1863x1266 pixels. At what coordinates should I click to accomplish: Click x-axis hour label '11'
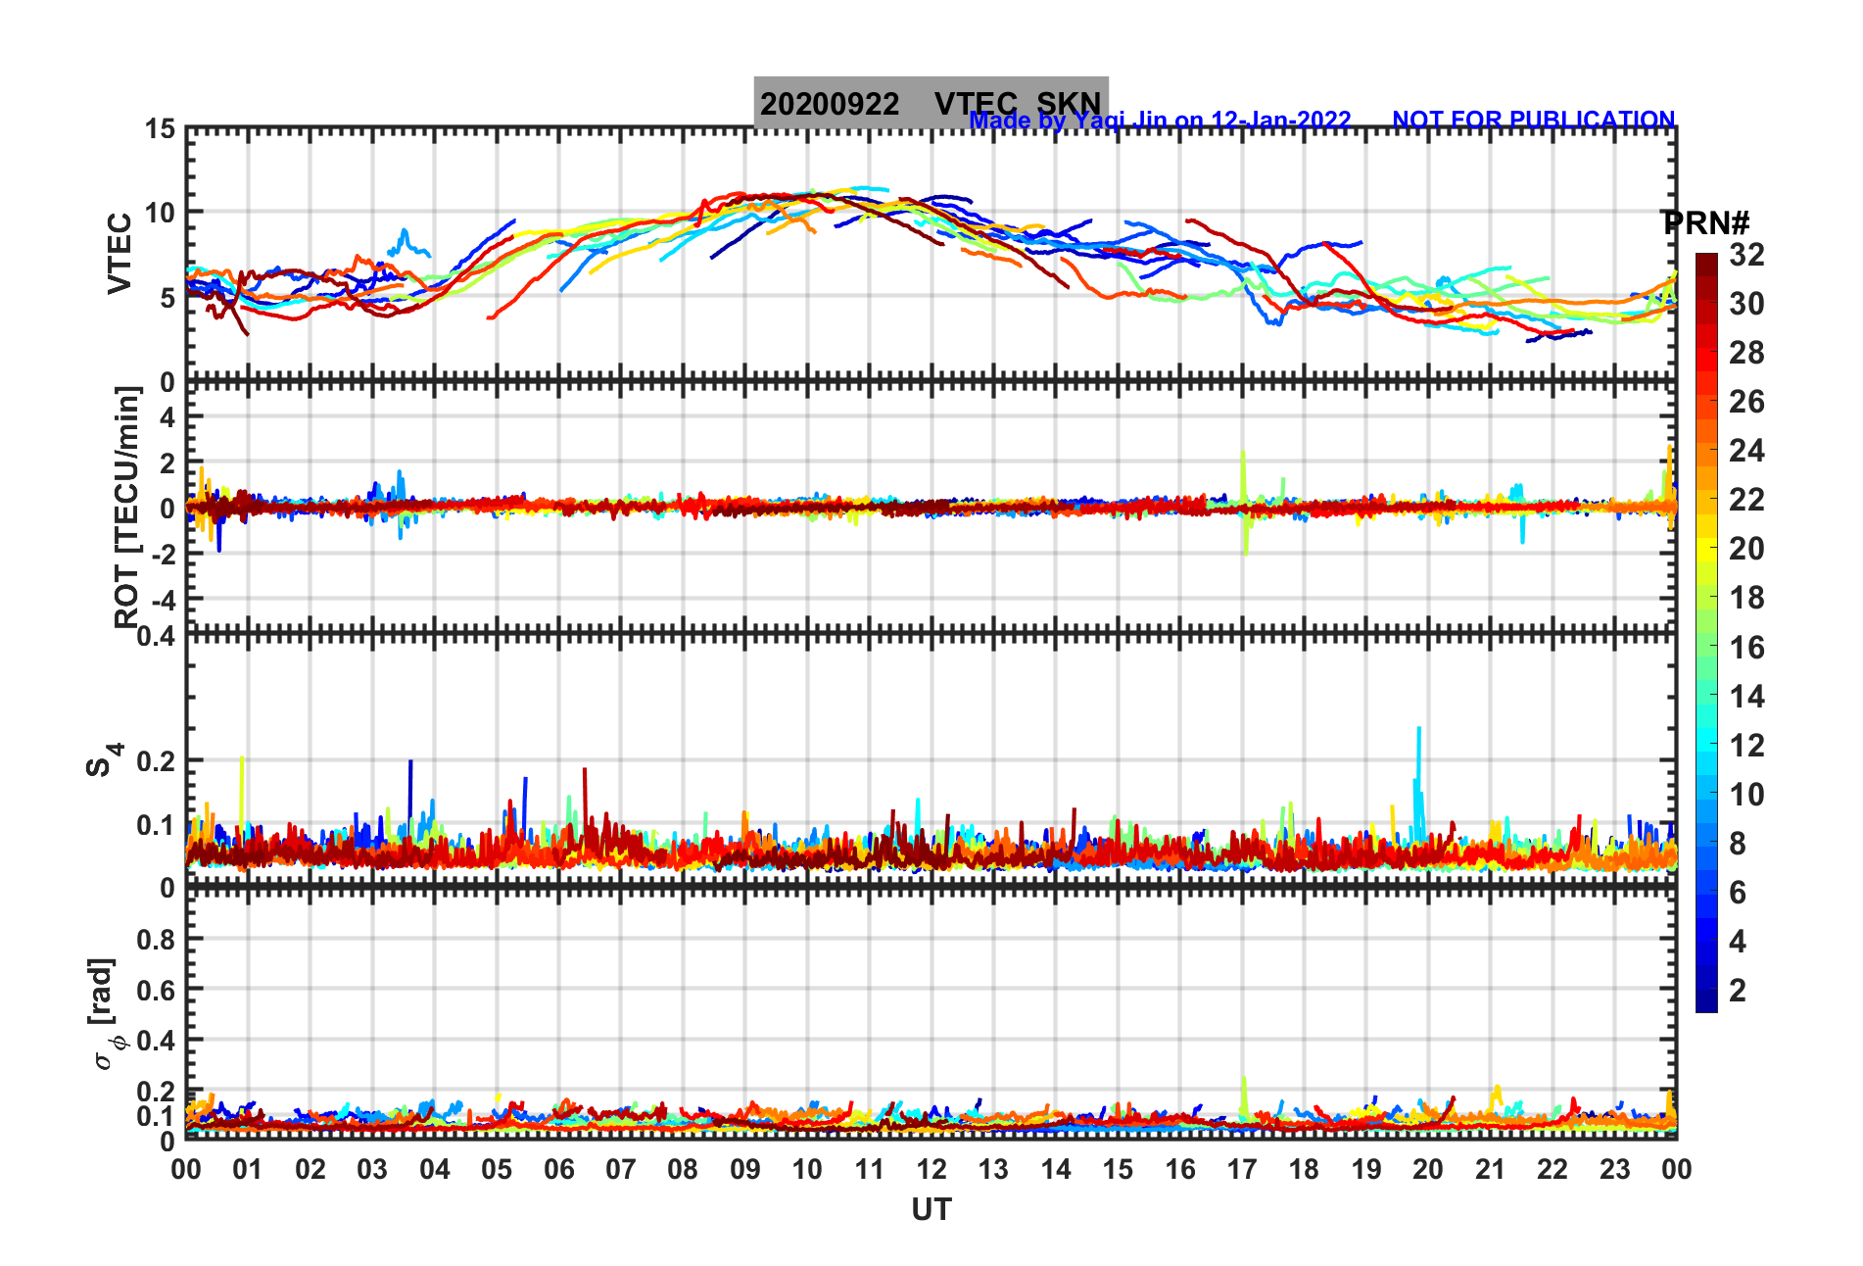[870, 1169]
